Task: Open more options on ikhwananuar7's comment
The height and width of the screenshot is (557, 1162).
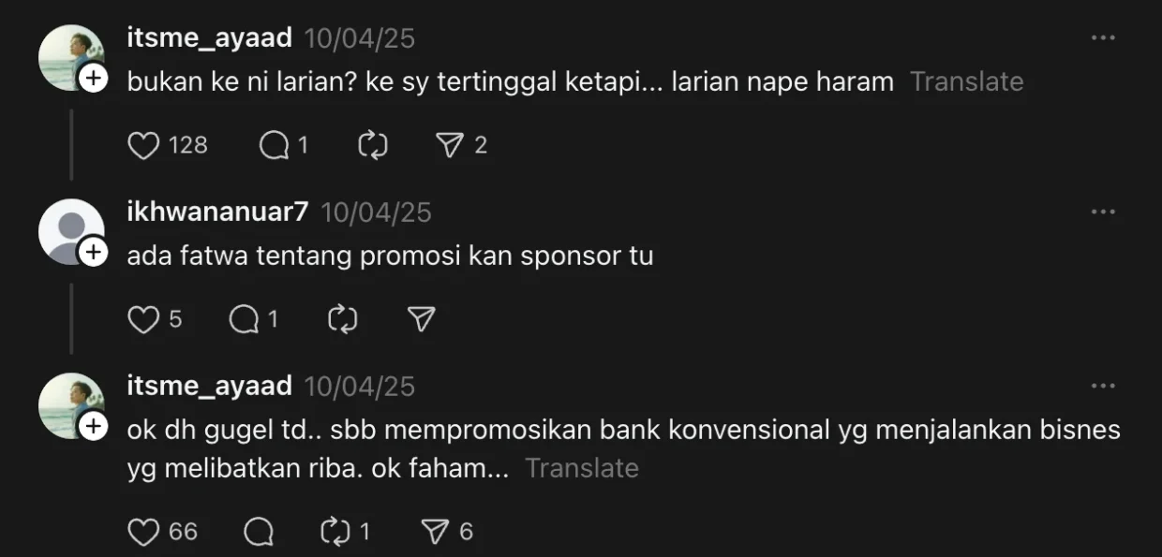Action: [1103, 212]
